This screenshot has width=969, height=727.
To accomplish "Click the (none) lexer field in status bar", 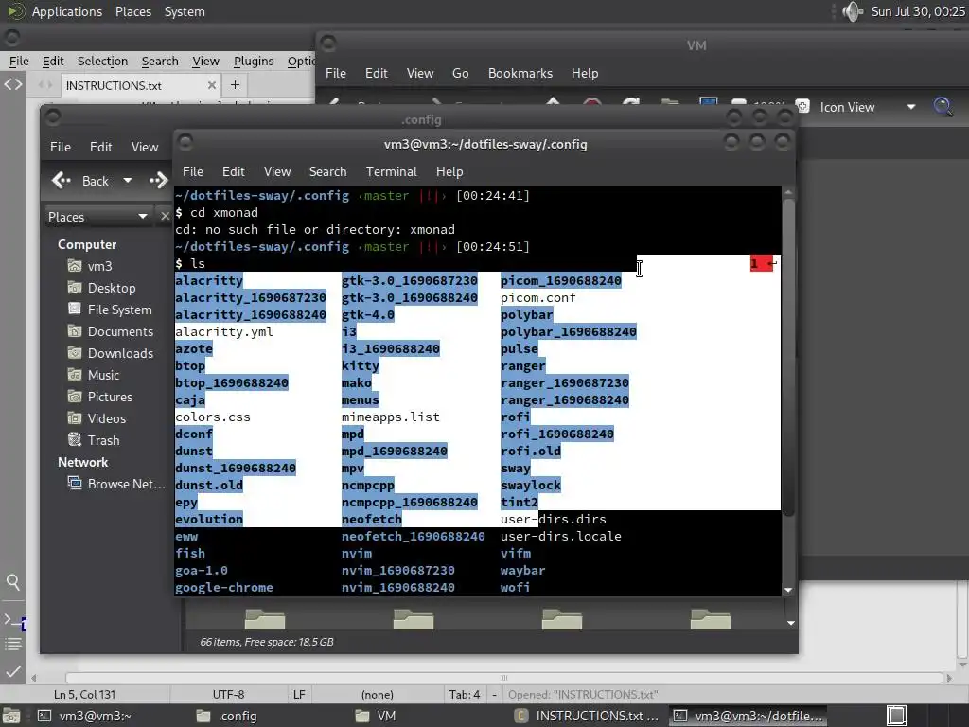I will 377,694.
